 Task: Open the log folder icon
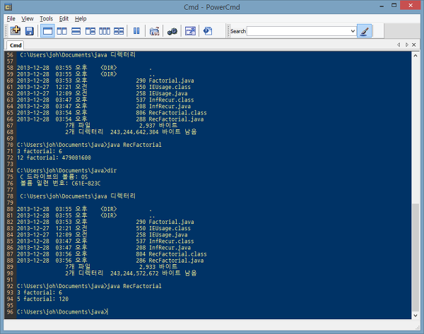[154, 31]
